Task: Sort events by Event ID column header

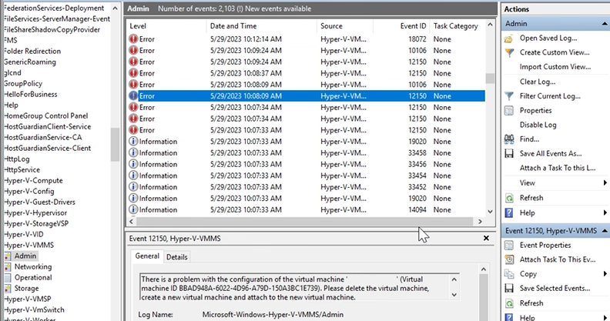Action: pyautogui.click(x=413, y=26)
